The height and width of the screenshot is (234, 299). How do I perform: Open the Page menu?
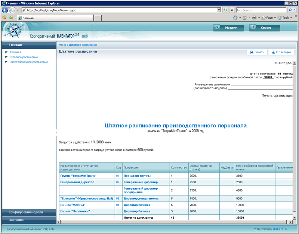tap(269, 18)
